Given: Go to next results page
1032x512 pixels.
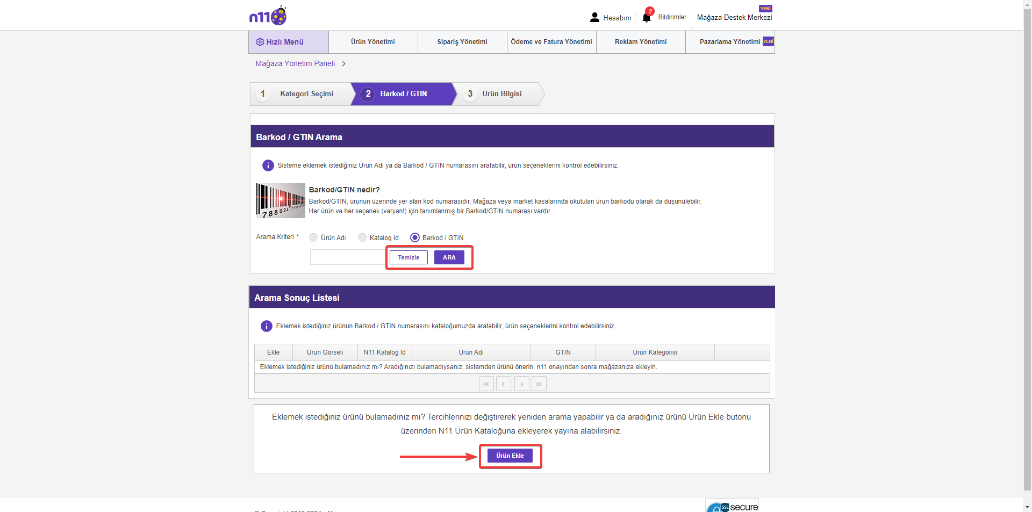Looking at the screenshot, I should tap(521, 384).
